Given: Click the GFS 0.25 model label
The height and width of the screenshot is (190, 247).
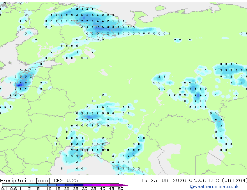Looking at the screenshot, I should point(66,181).
